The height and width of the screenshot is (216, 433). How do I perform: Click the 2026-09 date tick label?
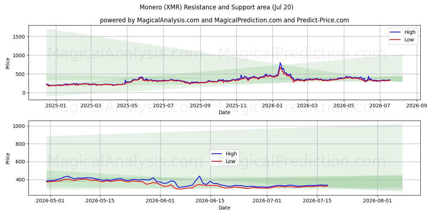(416, 106)
